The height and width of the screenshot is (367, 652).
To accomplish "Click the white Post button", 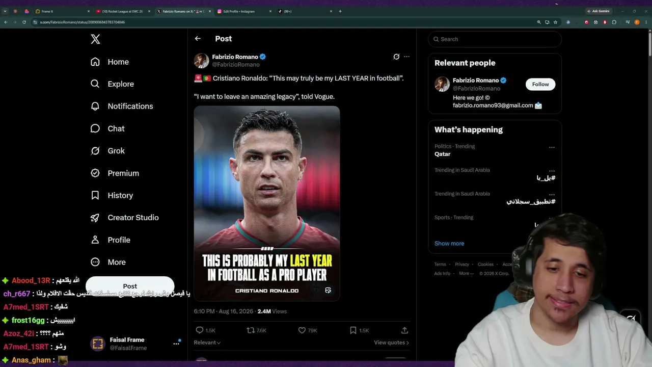I will tap(130, 286).
